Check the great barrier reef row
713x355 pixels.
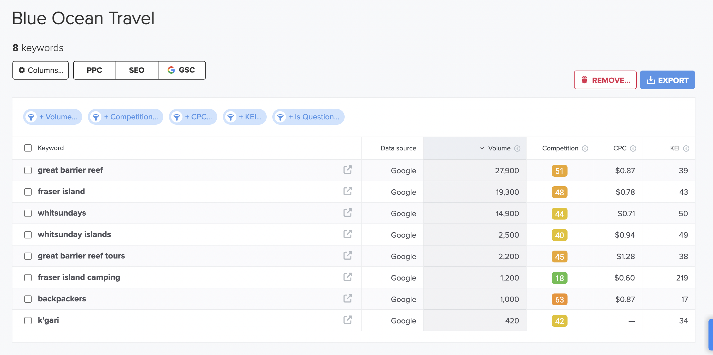28,170
